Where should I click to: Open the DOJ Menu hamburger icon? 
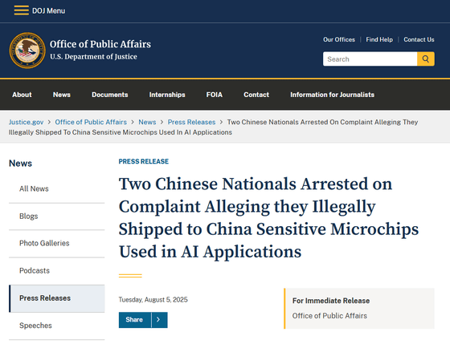pyautogui.click(x=21, y=10)
